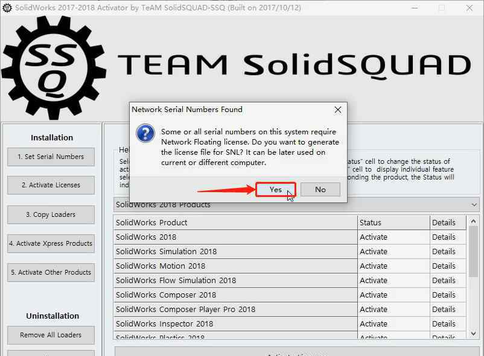This screenshot has height=356, width=484.
Task: Click the blue question mark dialog icon
Action: 145,133
